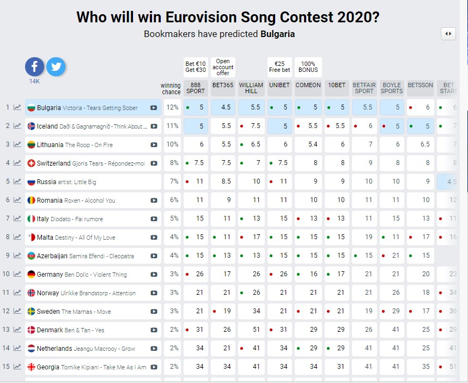Claim the 100% BONUS ComeOn offer
468x383 pixels.
308,67
